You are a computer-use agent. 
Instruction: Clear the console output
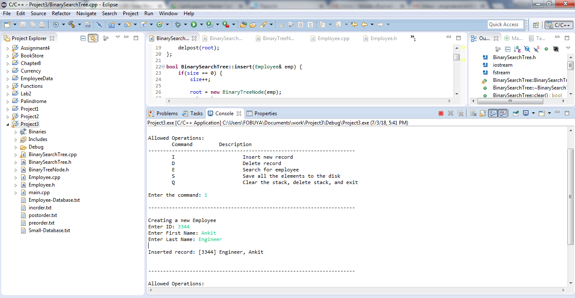[x=473, y=113]
